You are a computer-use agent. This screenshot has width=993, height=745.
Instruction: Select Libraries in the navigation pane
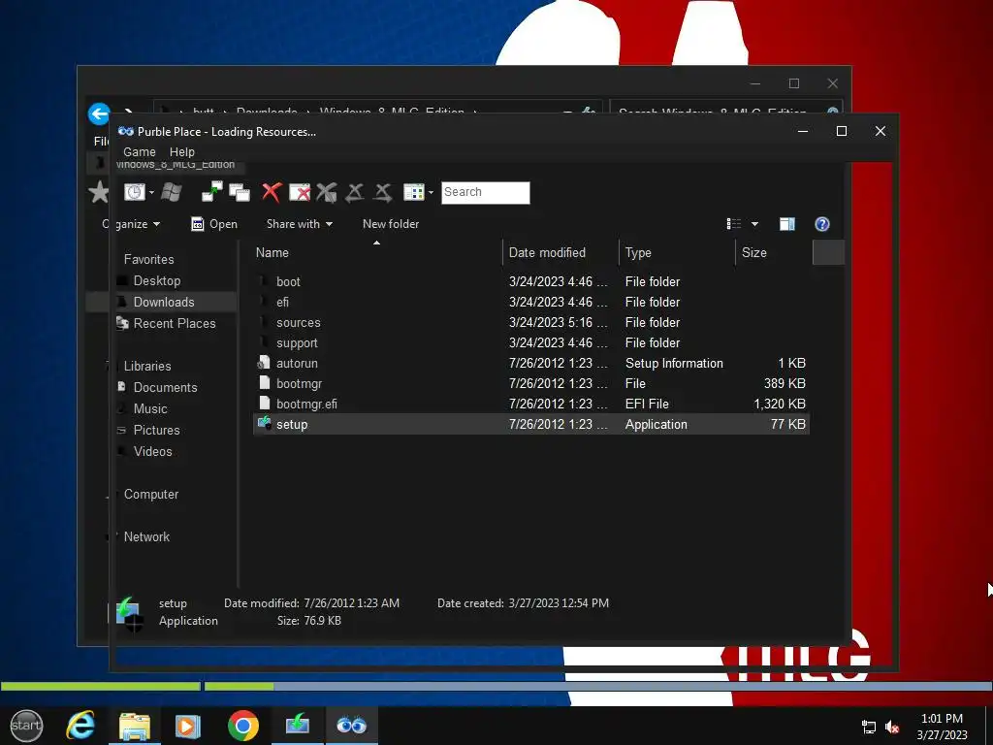click(x=147, y=366)
